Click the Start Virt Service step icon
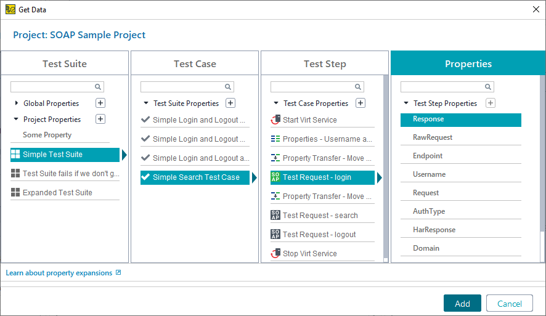The width and height of the screenshot is (546, 316). coord(275,120)
